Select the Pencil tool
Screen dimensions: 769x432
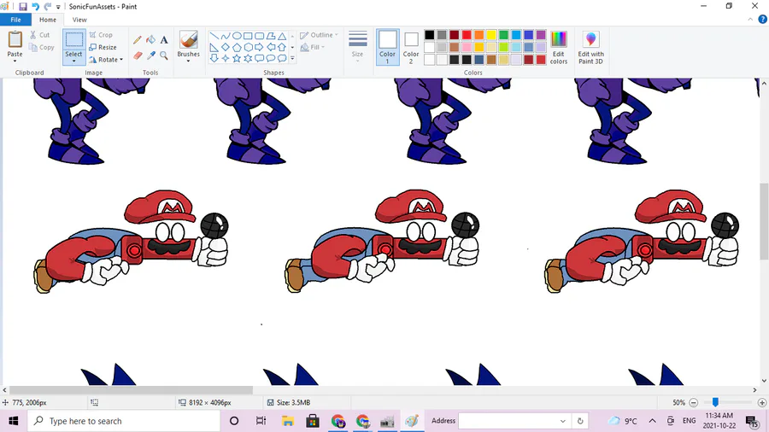click(138, 40)
